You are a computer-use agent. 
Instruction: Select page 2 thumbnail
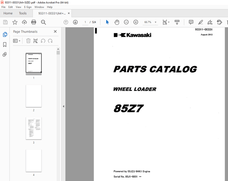[33, 96]
